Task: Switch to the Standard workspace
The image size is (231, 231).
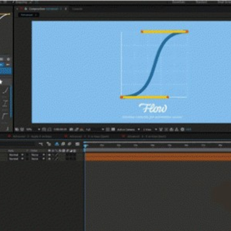Action: 201,2
